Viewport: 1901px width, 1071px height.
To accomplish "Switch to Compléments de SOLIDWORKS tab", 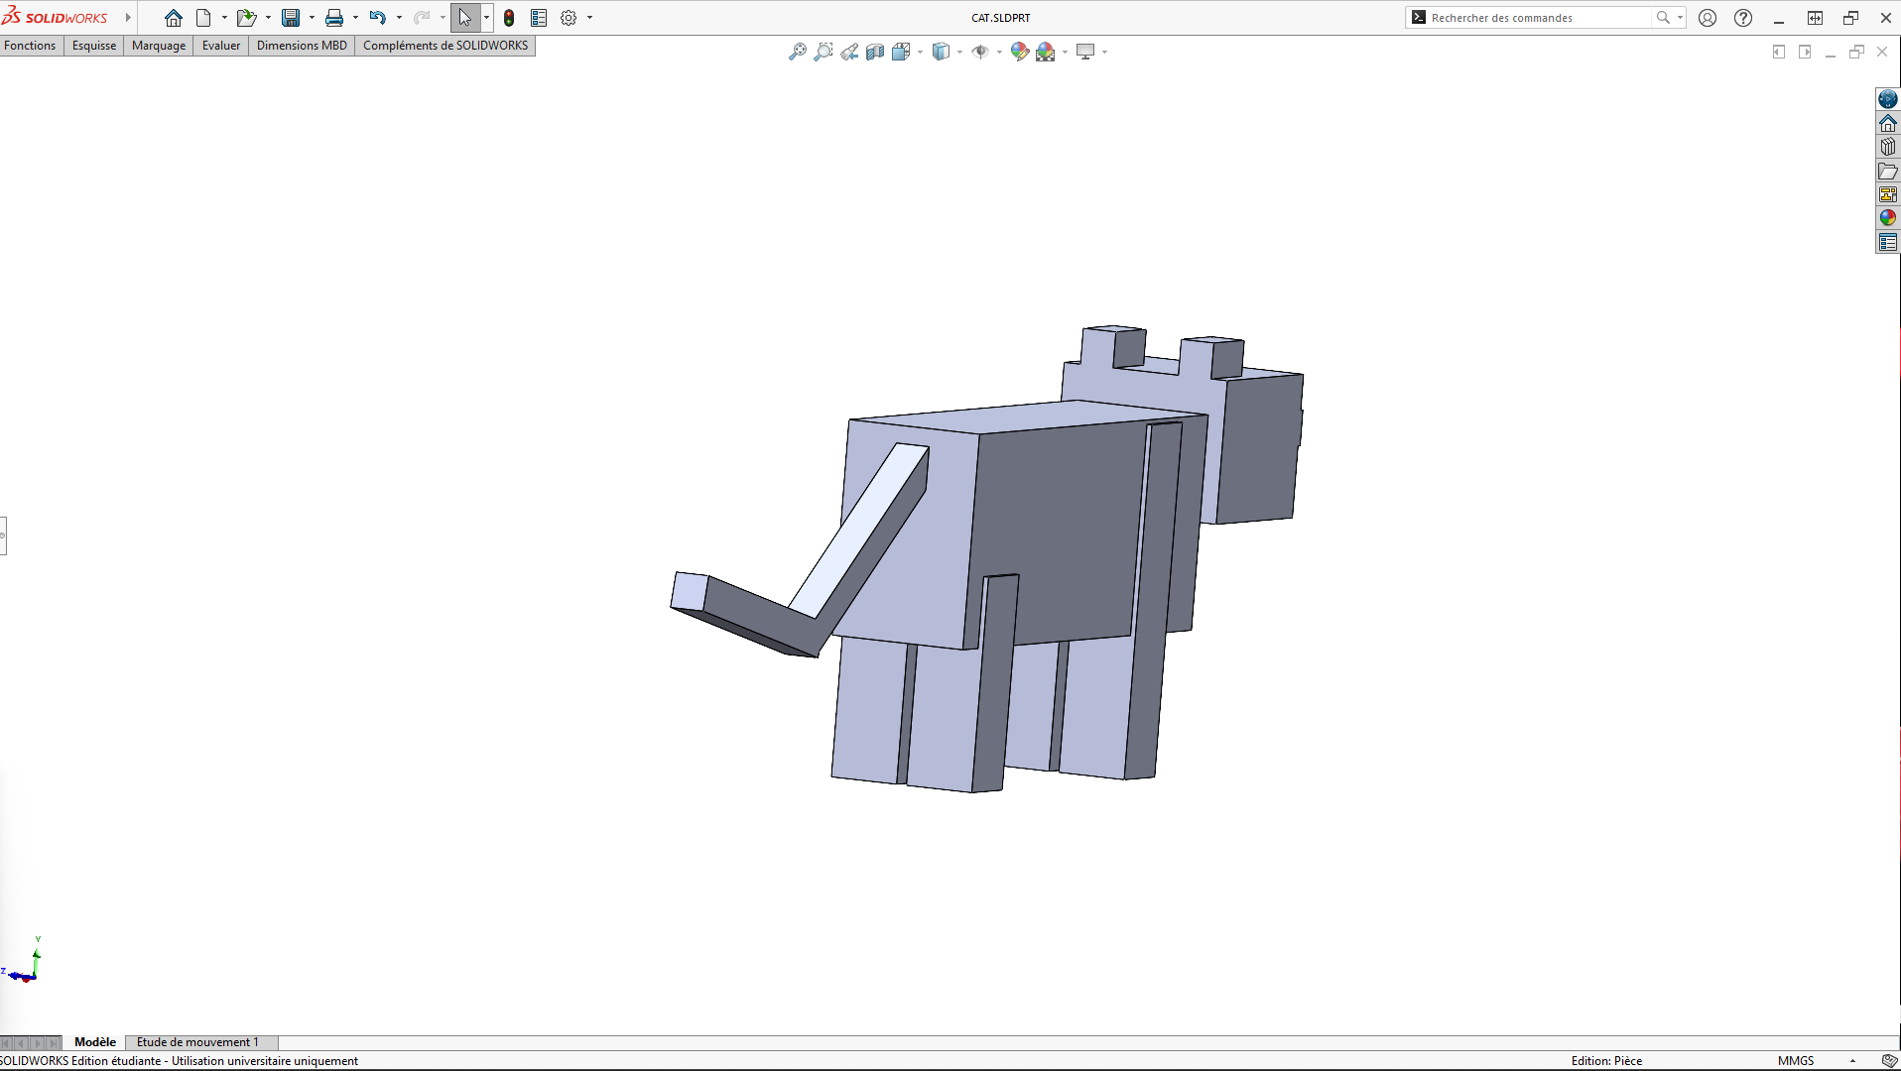I will [x=445, y=46].
